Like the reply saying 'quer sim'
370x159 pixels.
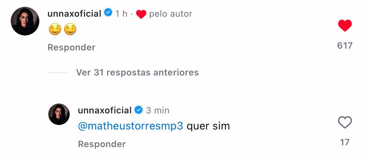coord(345,122)
